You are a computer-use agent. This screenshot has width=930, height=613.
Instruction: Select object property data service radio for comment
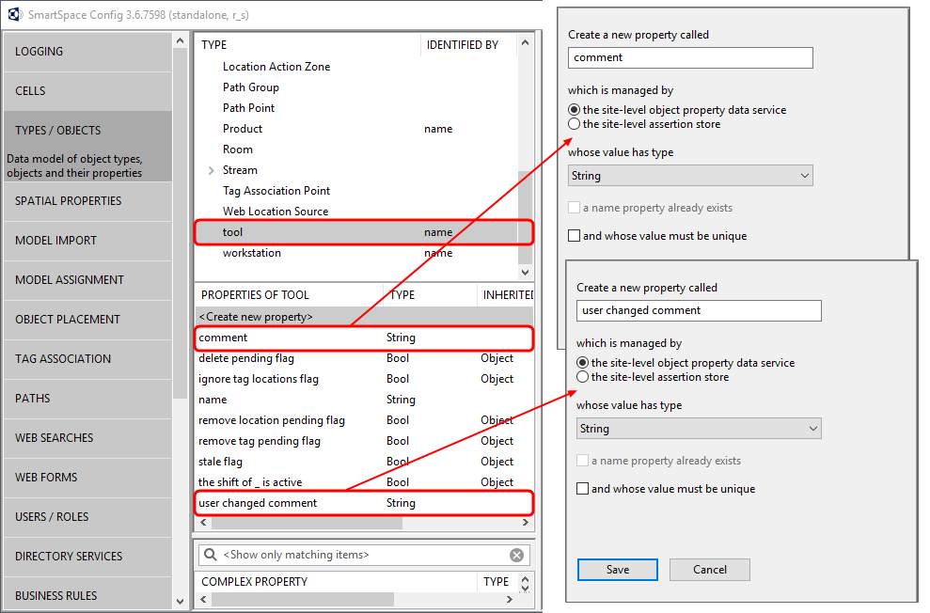point(575,110)
